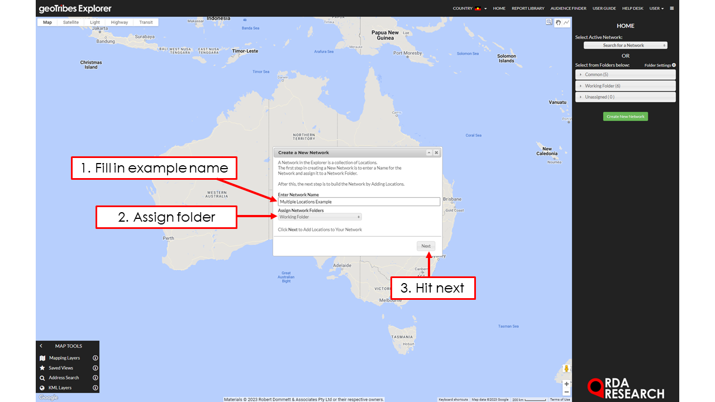Click the NORTHERN TERRITORY label

304,137
